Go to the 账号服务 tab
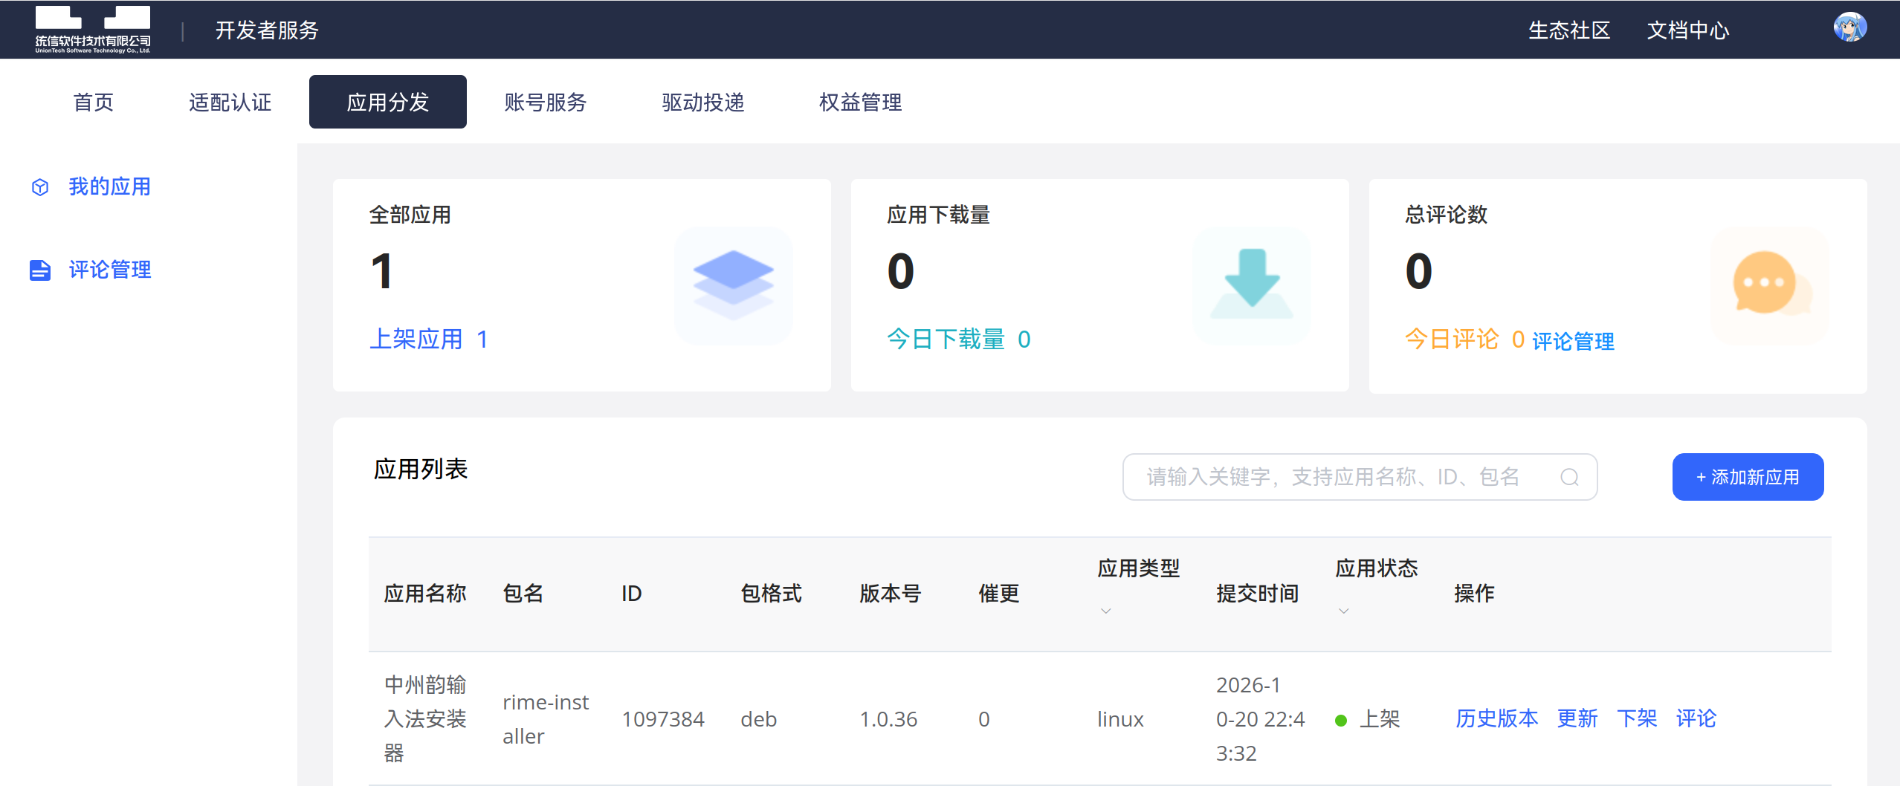 tap(546, 102)
